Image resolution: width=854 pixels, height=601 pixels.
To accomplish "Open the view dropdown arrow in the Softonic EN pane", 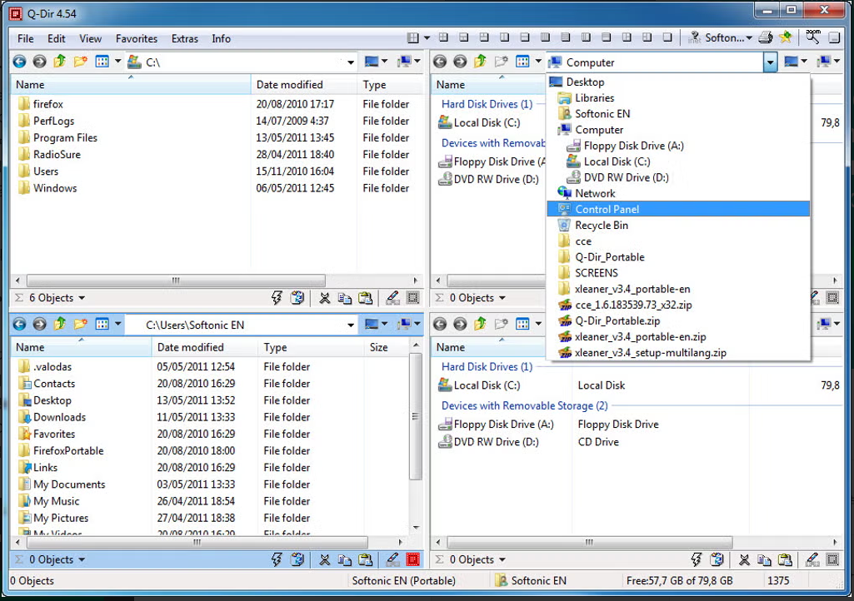I will pyautogui.click(x=117, y=325).
